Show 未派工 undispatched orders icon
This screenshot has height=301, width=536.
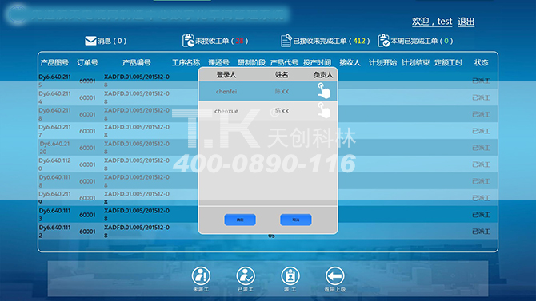pos(201,275)
